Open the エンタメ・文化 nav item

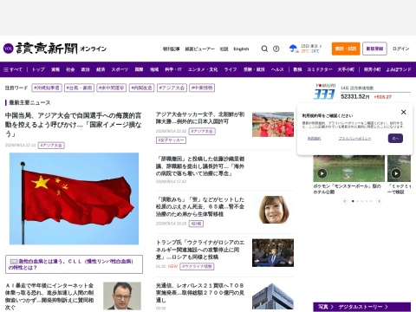203,69
